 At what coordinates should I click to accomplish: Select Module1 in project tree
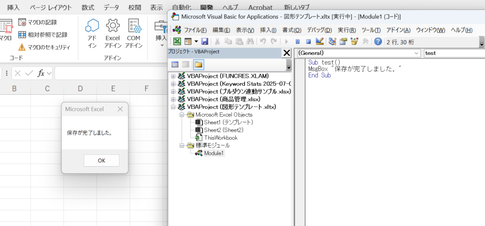[x=214, y=153]
